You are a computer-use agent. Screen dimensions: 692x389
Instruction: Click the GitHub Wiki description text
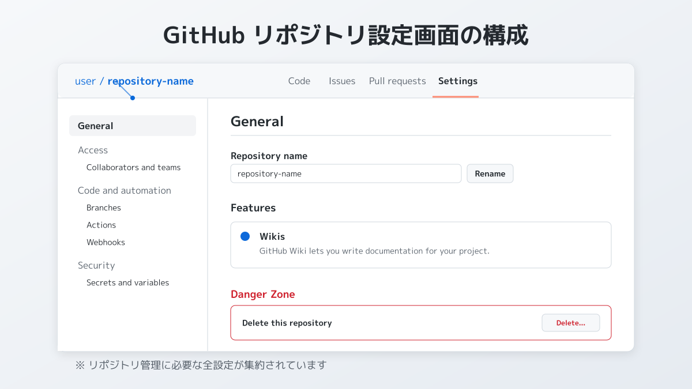point(374,251)
